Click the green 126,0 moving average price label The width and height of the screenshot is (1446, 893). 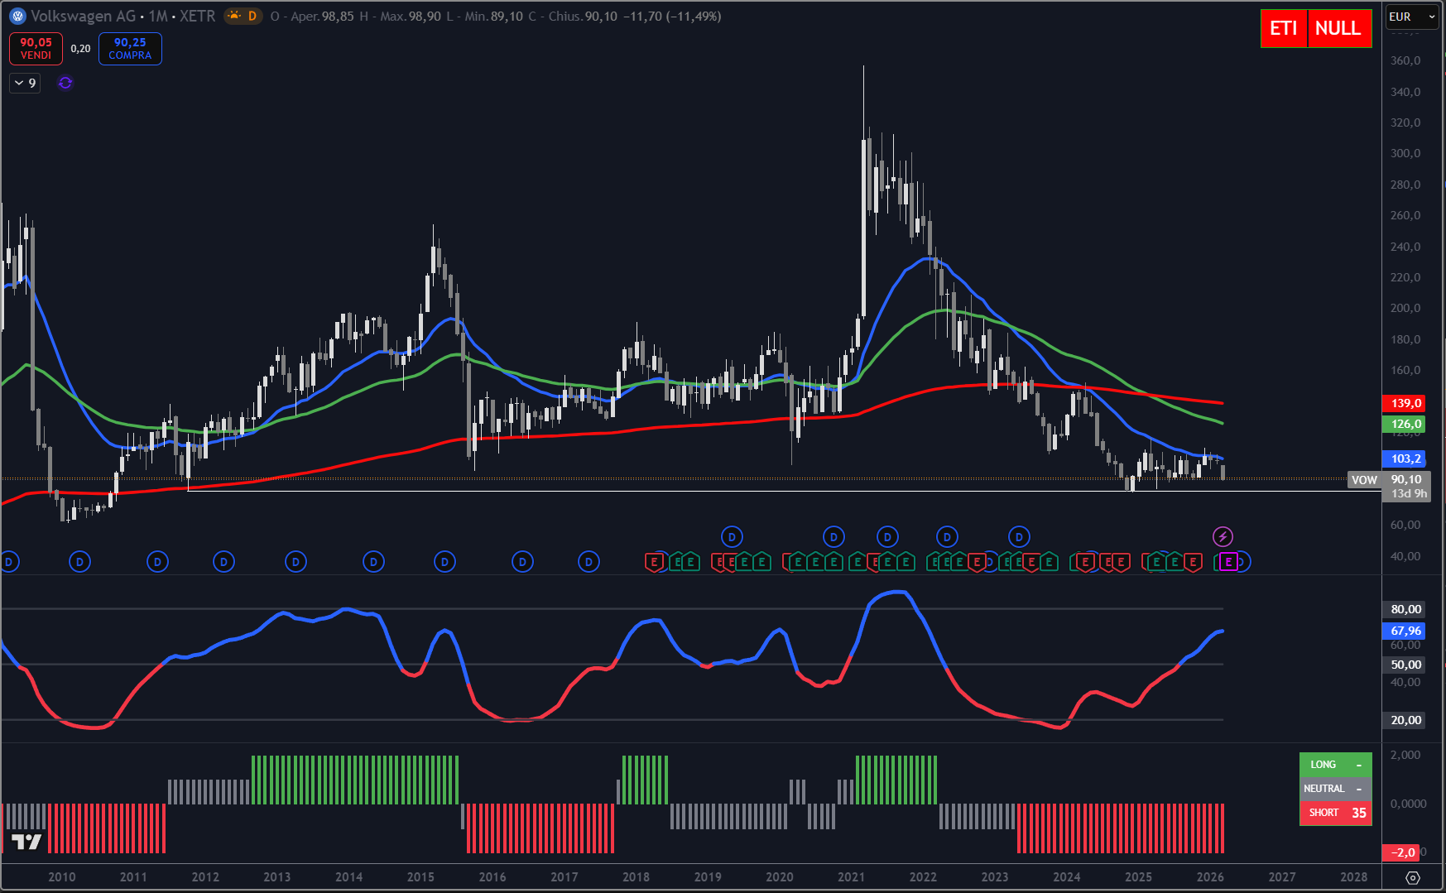pyautogui.click(x=1405, y=425)
